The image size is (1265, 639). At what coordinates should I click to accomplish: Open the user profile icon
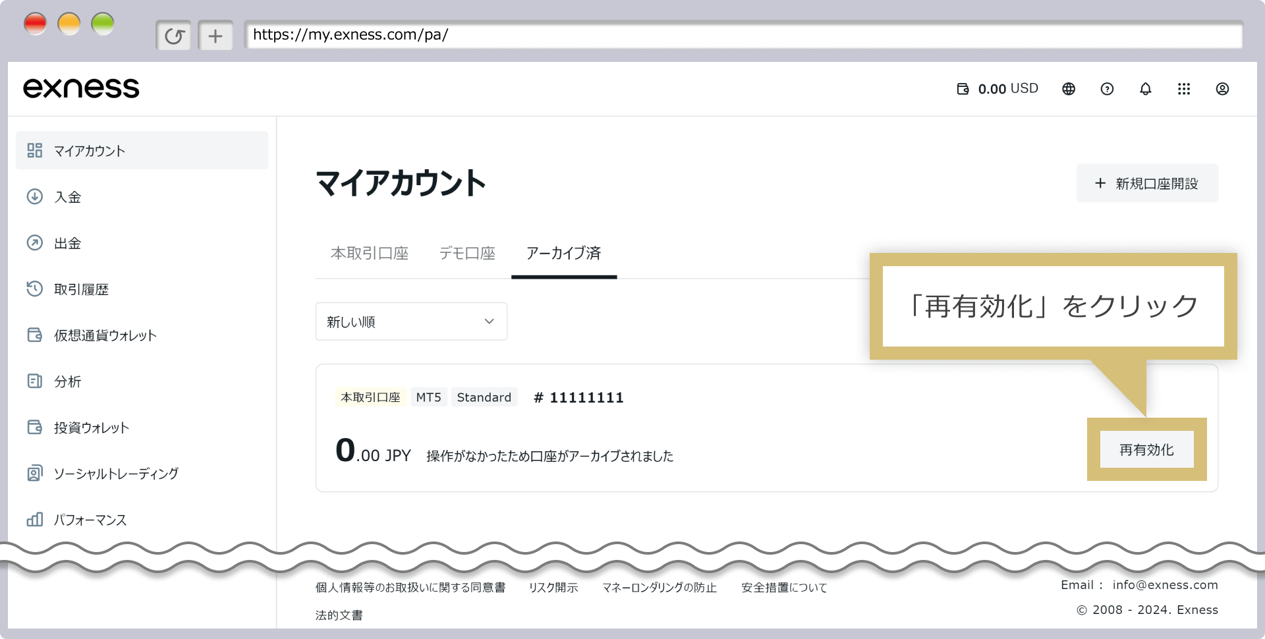(1222, 89)
